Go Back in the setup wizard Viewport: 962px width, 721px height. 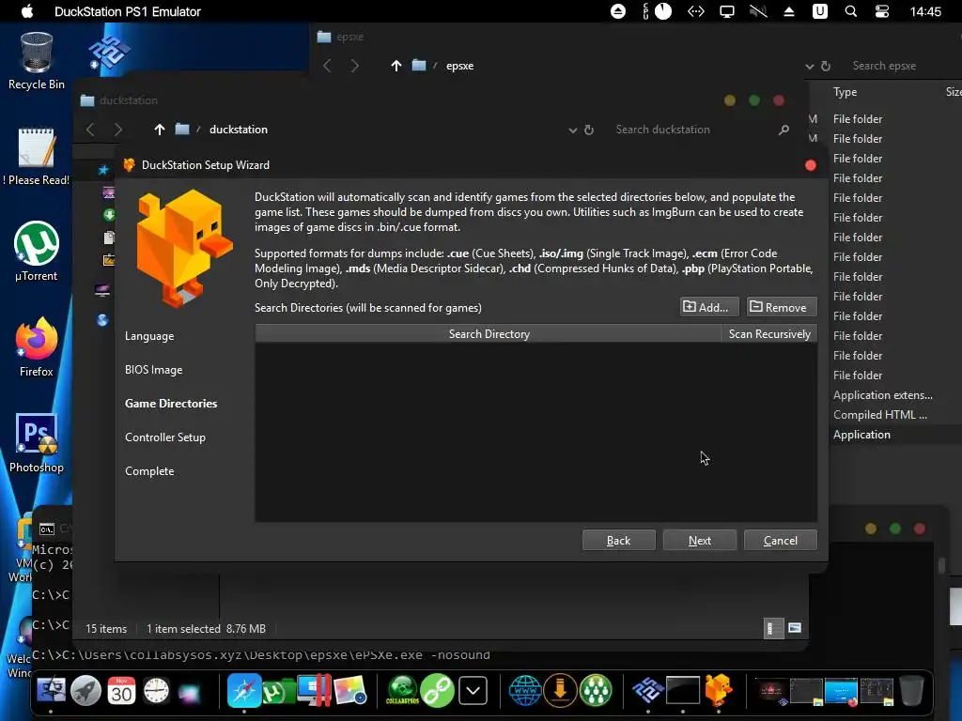(x=618, y=540)
